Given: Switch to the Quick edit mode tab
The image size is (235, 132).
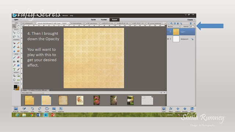Looking at the screenshot, I should click(93, 19).
